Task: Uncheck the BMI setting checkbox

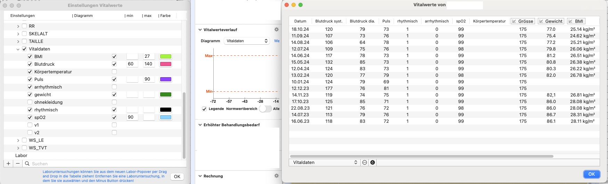Action: 30,56
